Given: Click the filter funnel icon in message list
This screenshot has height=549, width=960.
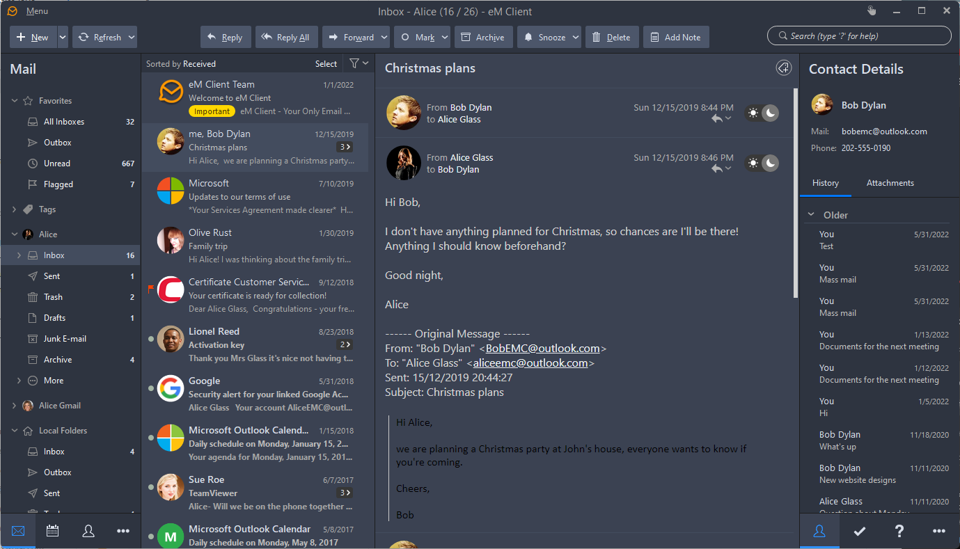Looking at the screenshot, I should coord(354,63).
